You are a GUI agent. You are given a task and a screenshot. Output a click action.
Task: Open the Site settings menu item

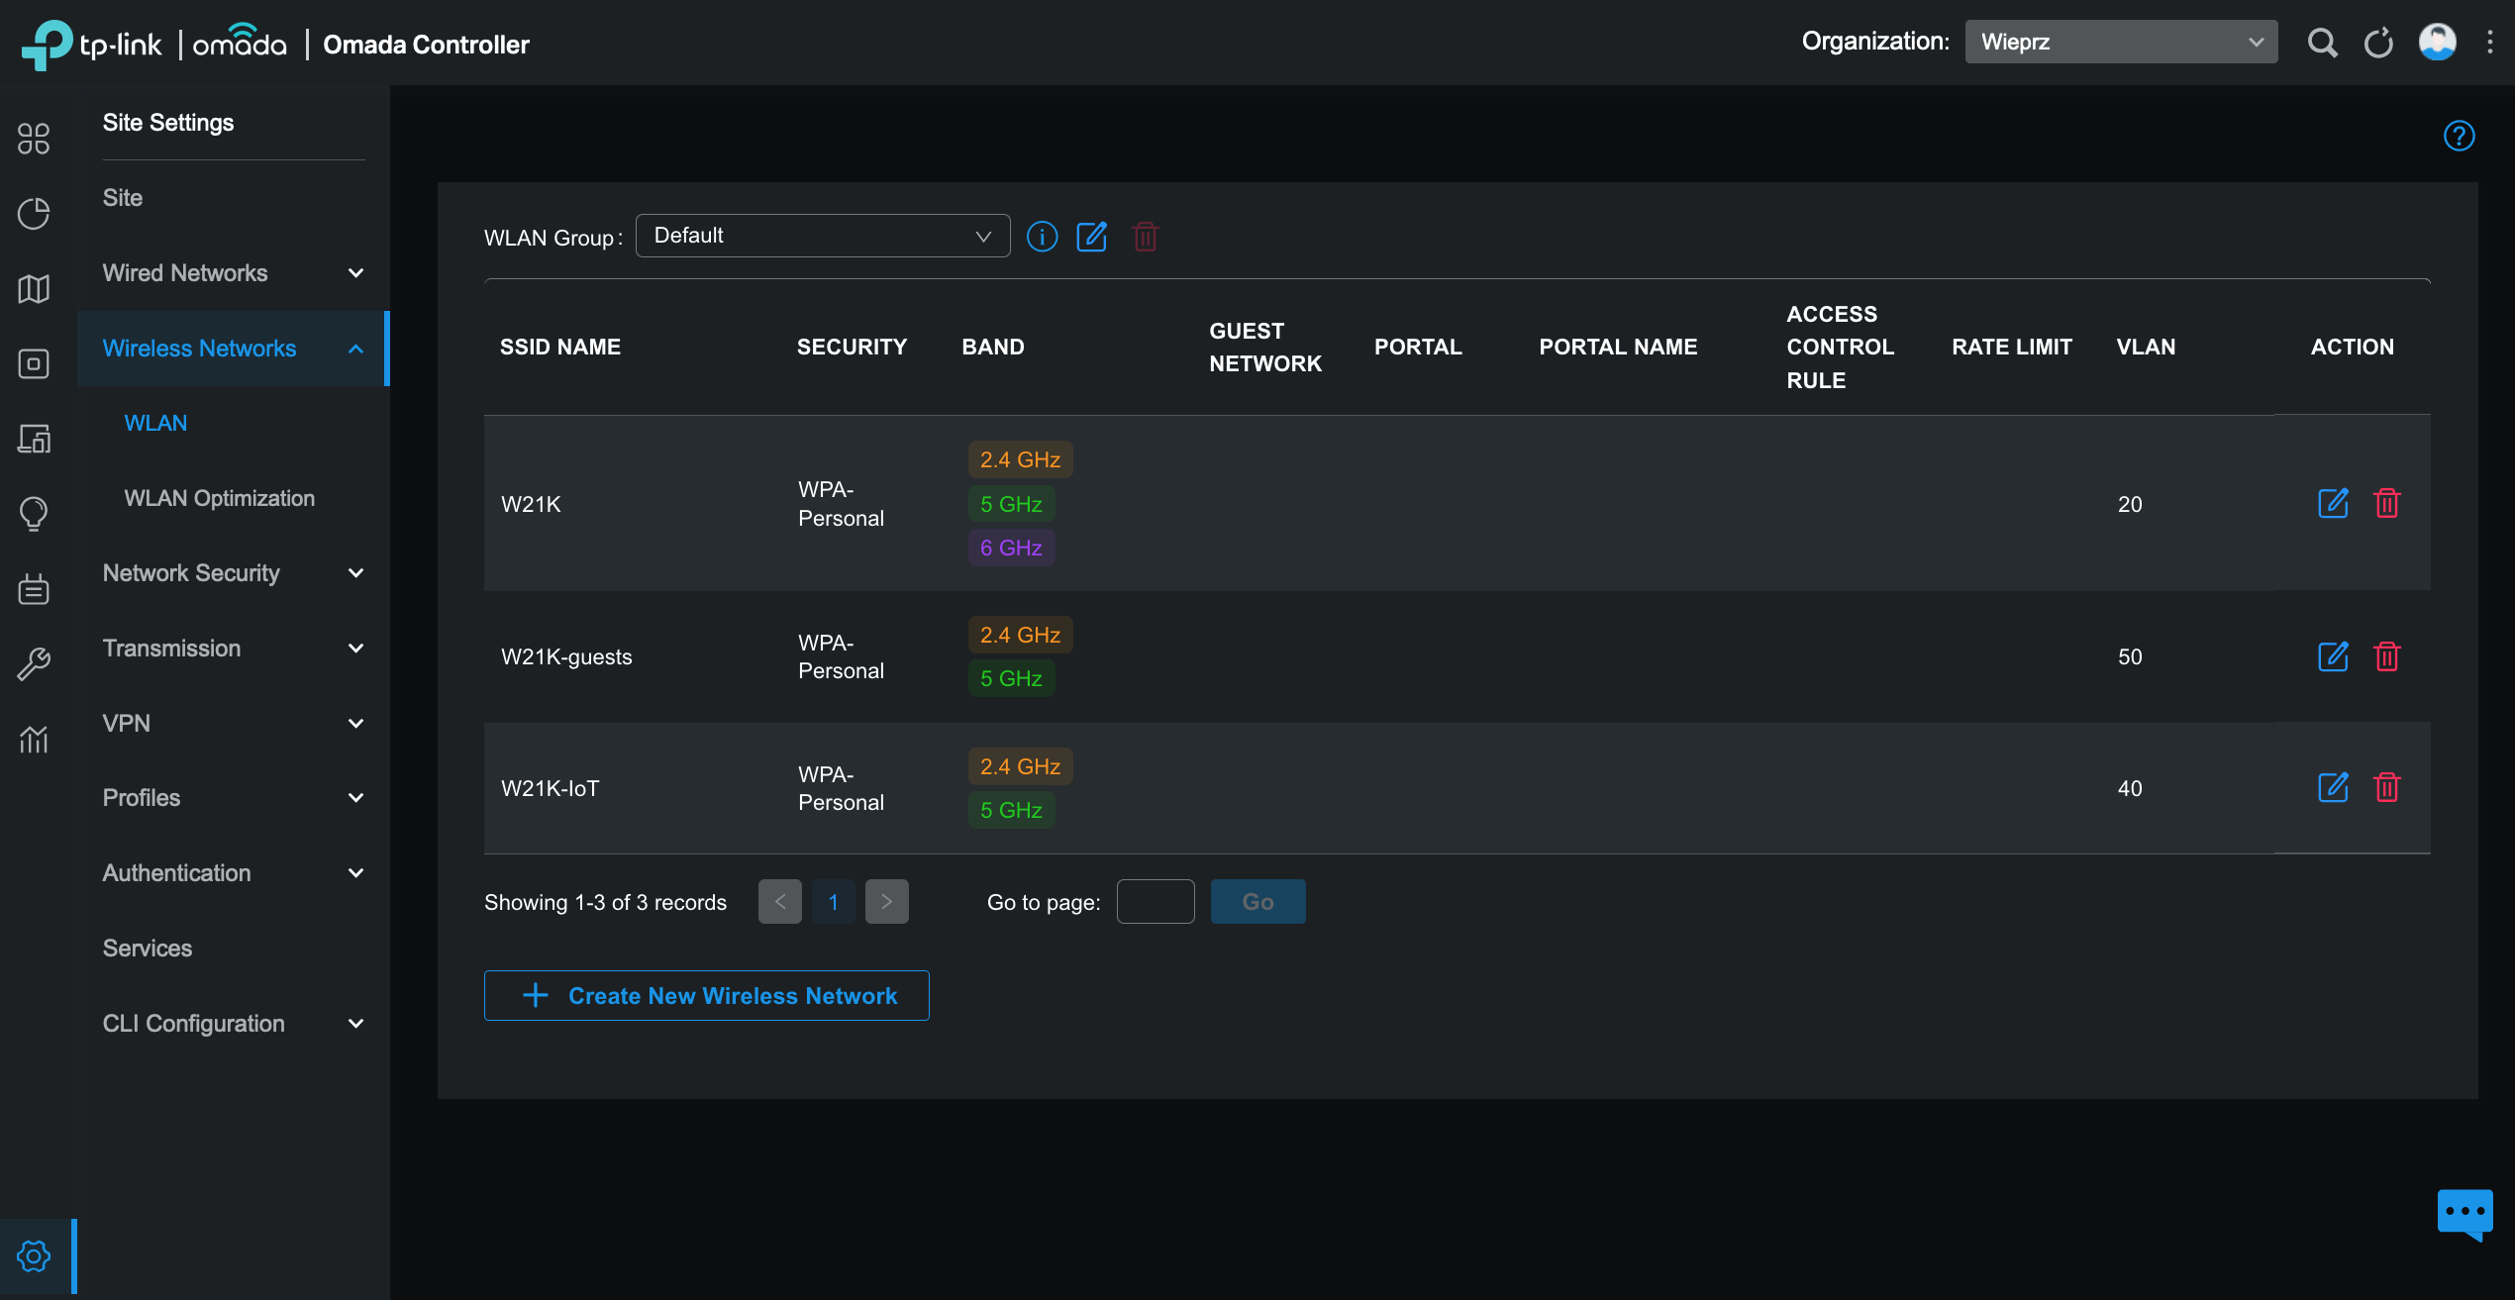123,198
